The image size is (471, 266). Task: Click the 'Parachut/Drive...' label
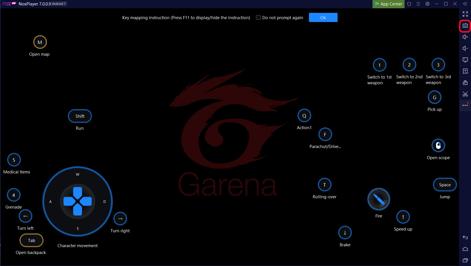[325, 147]
